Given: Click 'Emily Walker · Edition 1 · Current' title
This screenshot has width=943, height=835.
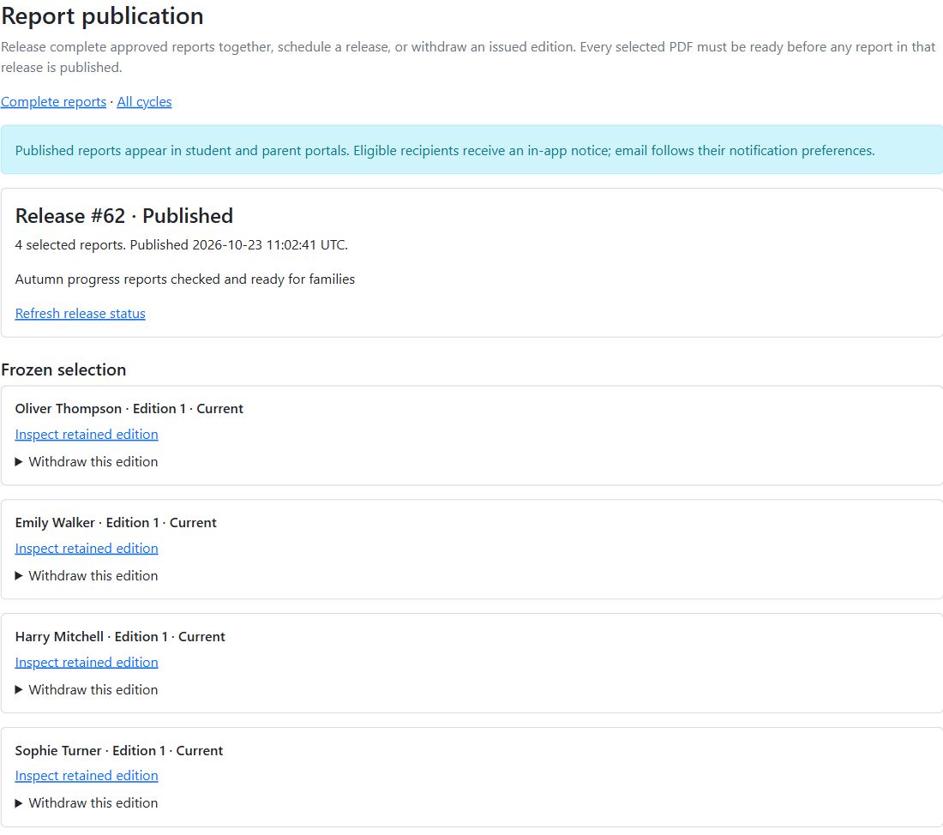Looking at the screenshot, I should pos(116,522).
